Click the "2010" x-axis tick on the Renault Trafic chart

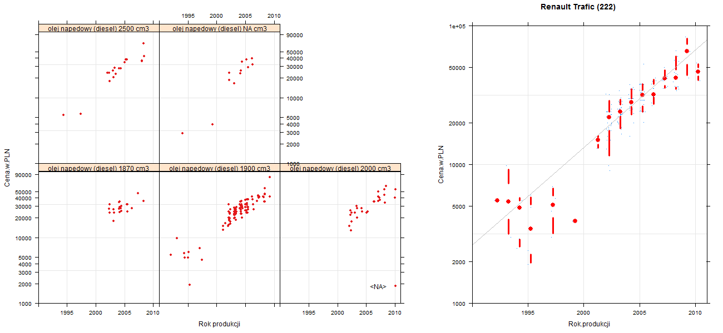(695, 314)
